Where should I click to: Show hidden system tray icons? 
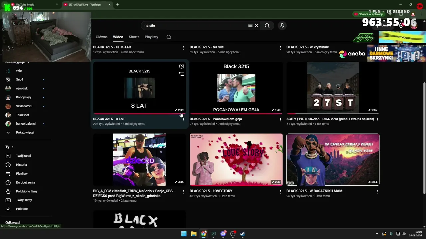(x=377, y=234)
